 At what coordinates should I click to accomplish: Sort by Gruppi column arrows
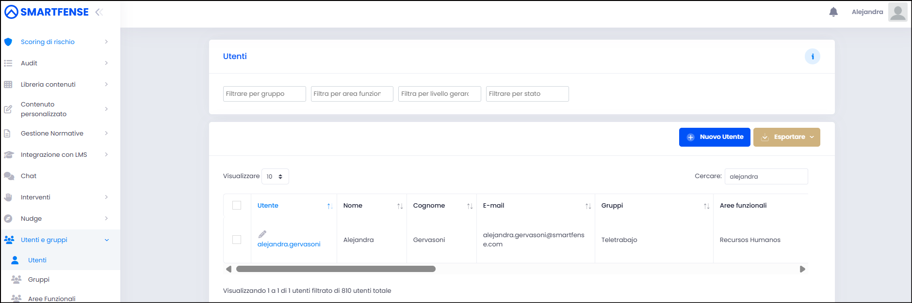click(x=706, y=206)
